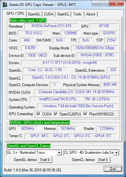The width and height of the screenshot is (126, 177).
Task: Open the CUDA tab
Action: (x=49, y=14)
